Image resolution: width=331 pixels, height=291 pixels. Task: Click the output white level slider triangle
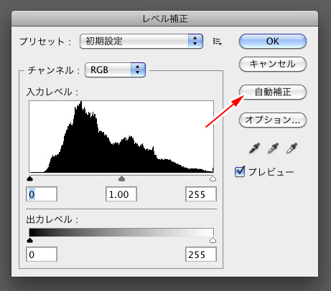point(213,240)
